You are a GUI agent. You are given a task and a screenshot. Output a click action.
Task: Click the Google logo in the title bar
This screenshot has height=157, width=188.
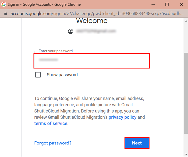[x=4, y=4]
